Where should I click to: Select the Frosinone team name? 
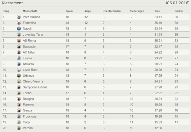pos(30,117)
